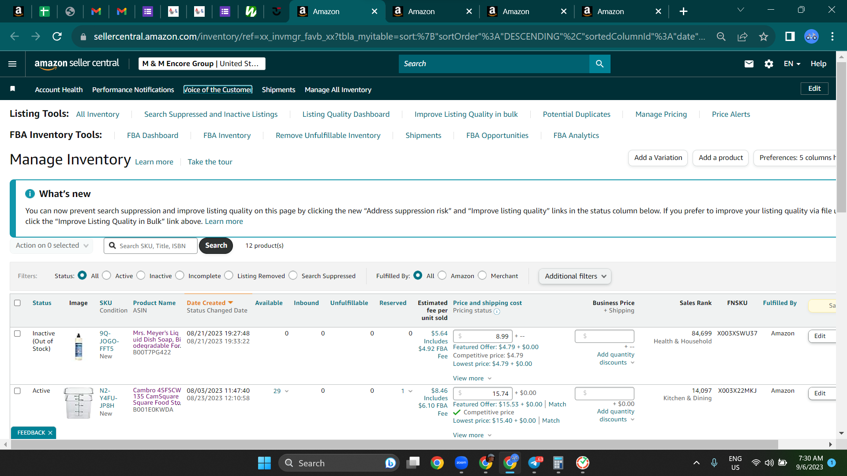The width and height of the screenshot is (847, 476).
Task: Toggle the browser side panel icon
Action: [x=790, y=37]
